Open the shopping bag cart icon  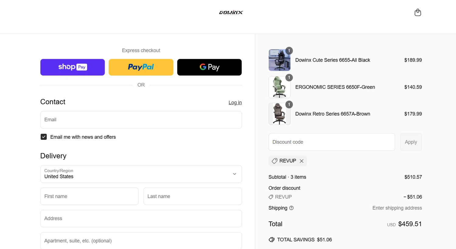(418, 12)
